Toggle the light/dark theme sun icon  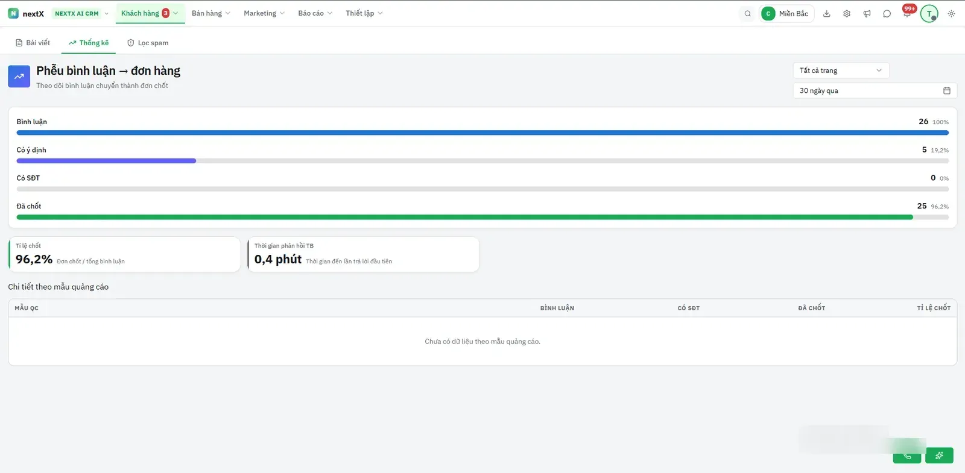[x=951, y=13]
